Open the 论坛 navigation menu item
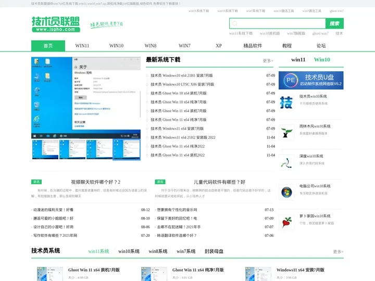Viewport: 375px width, 281px height. (x=321, y=46)
